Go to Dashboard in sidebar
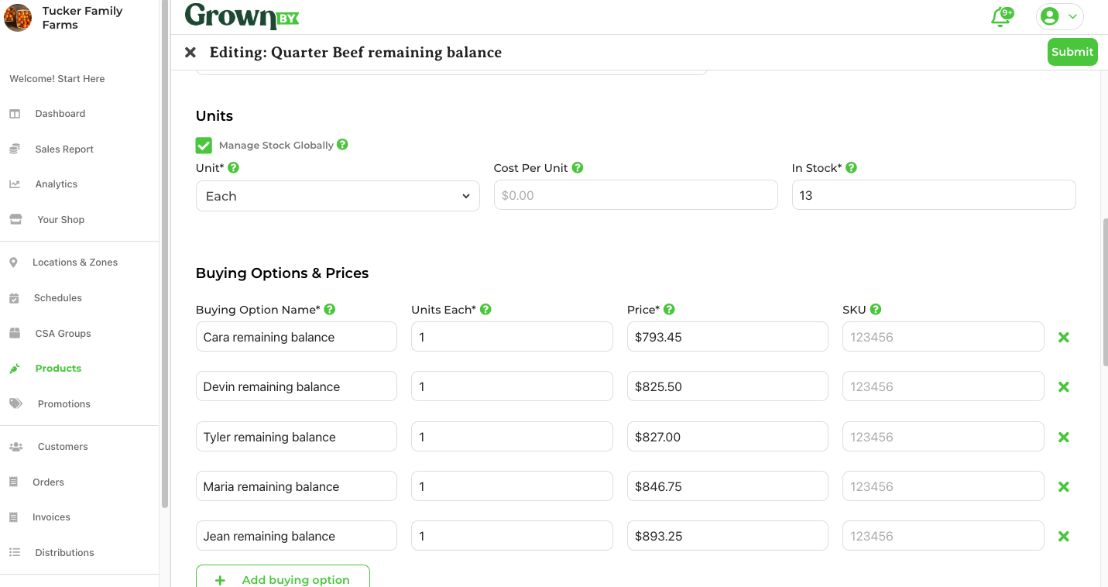Image resolution: width=1108 pixels, height=587 pixels. 60,113
